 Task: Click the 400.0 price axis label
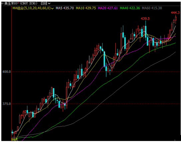click(x=6, y=72)
